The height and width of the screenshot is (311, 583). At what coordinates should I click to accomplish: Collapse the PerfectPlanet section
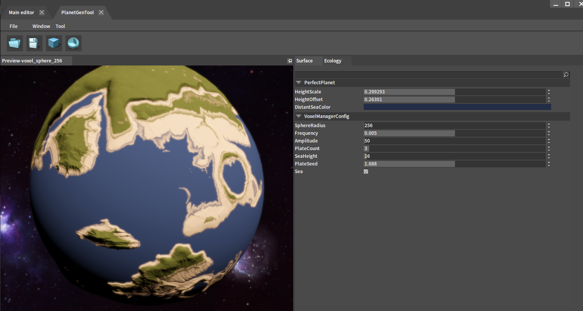coord(299,83)
